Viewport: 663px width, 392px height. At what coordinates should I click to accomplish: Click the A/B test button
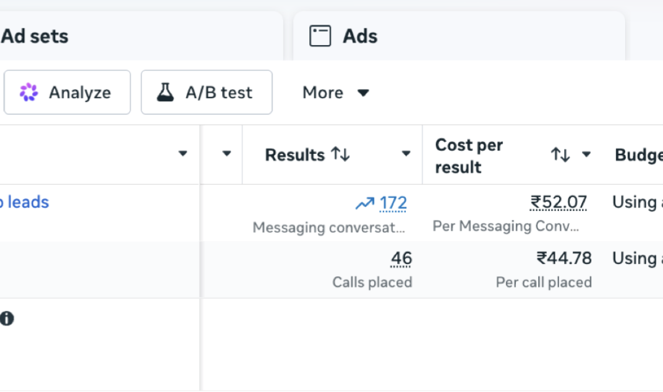207,92
